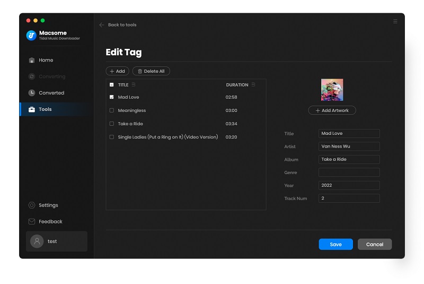Image resolution: width=424 pixels, height=284 pixels.
Task: Open the hamburger menu icon at top right
Action: [x=395, y=21]
